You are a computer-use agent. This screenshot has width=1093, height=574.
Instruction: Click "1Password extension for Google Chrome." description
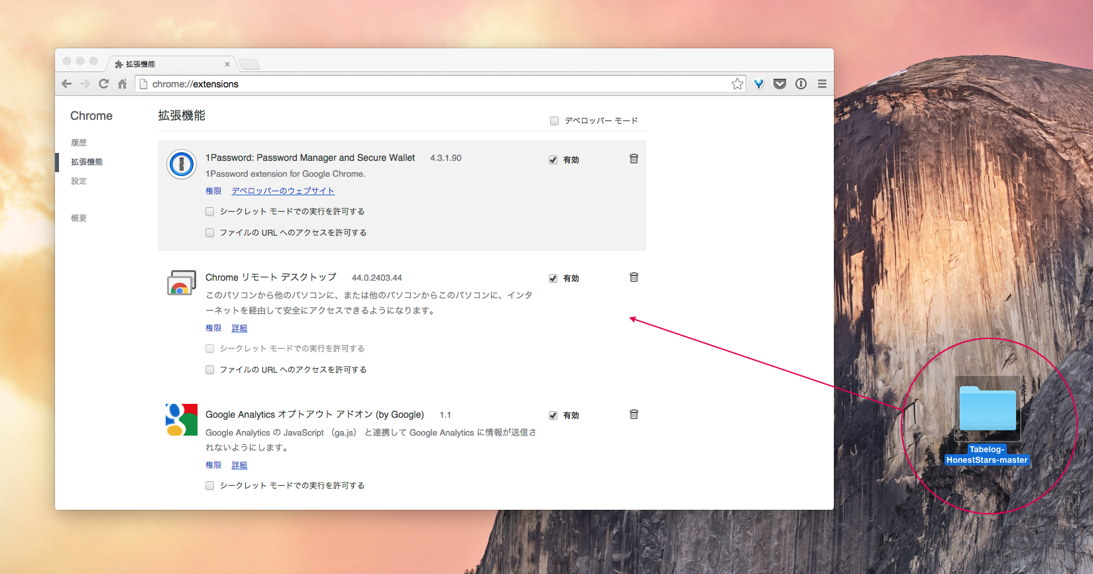[285, 173]
